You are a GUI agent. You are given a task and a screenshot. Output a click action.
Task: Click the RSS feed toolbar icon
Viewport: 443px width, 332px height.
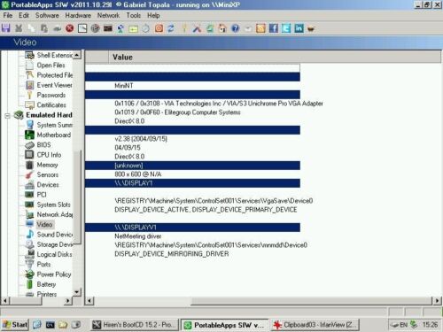260,28
